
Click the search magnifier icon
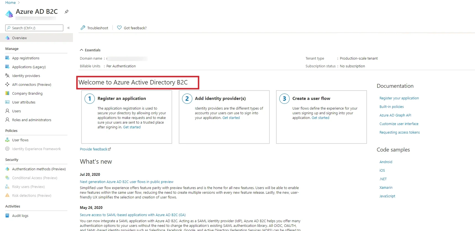point(9,28)
